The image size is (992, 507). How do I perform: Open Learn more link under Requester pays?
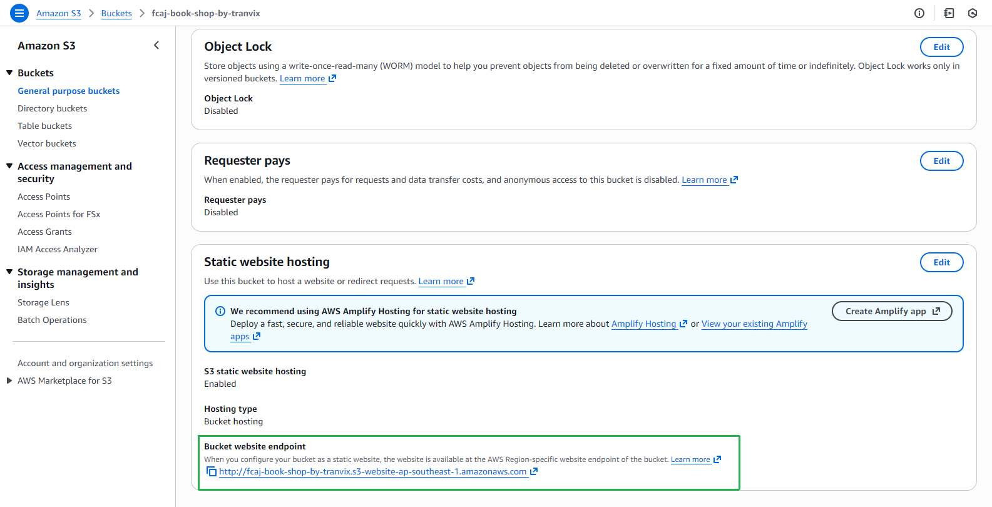pyautogui.click(x=704, y=180)
